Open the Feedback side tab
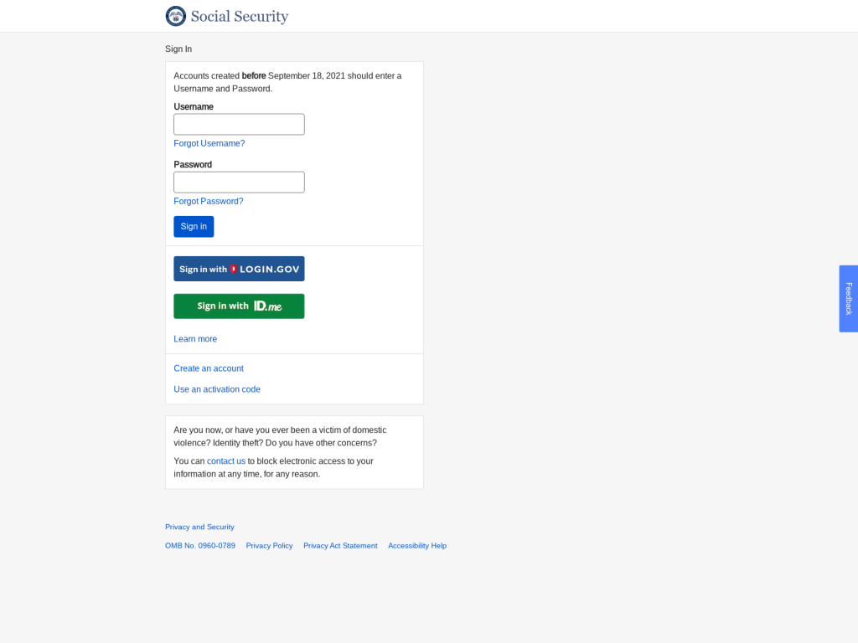The height and width of the screenshot is (643, 858). point(848,299)
